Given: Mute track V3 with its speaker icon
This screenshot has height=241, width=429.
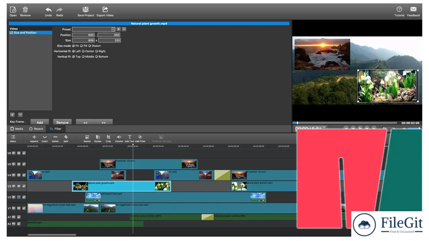Looking at the screenshot, I should (14, 186).
